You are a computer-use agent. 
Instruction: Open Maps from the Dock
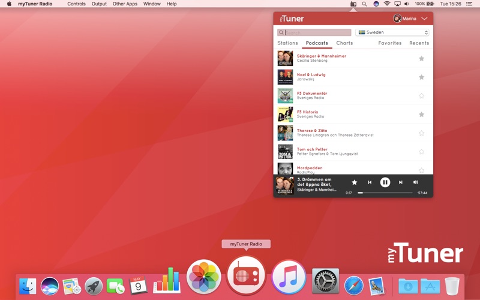point(71,287)
